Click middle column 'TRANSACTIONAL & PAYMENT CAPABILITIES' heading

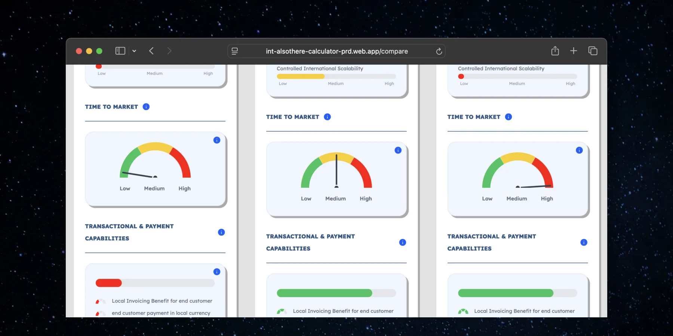tap(311, 242)
